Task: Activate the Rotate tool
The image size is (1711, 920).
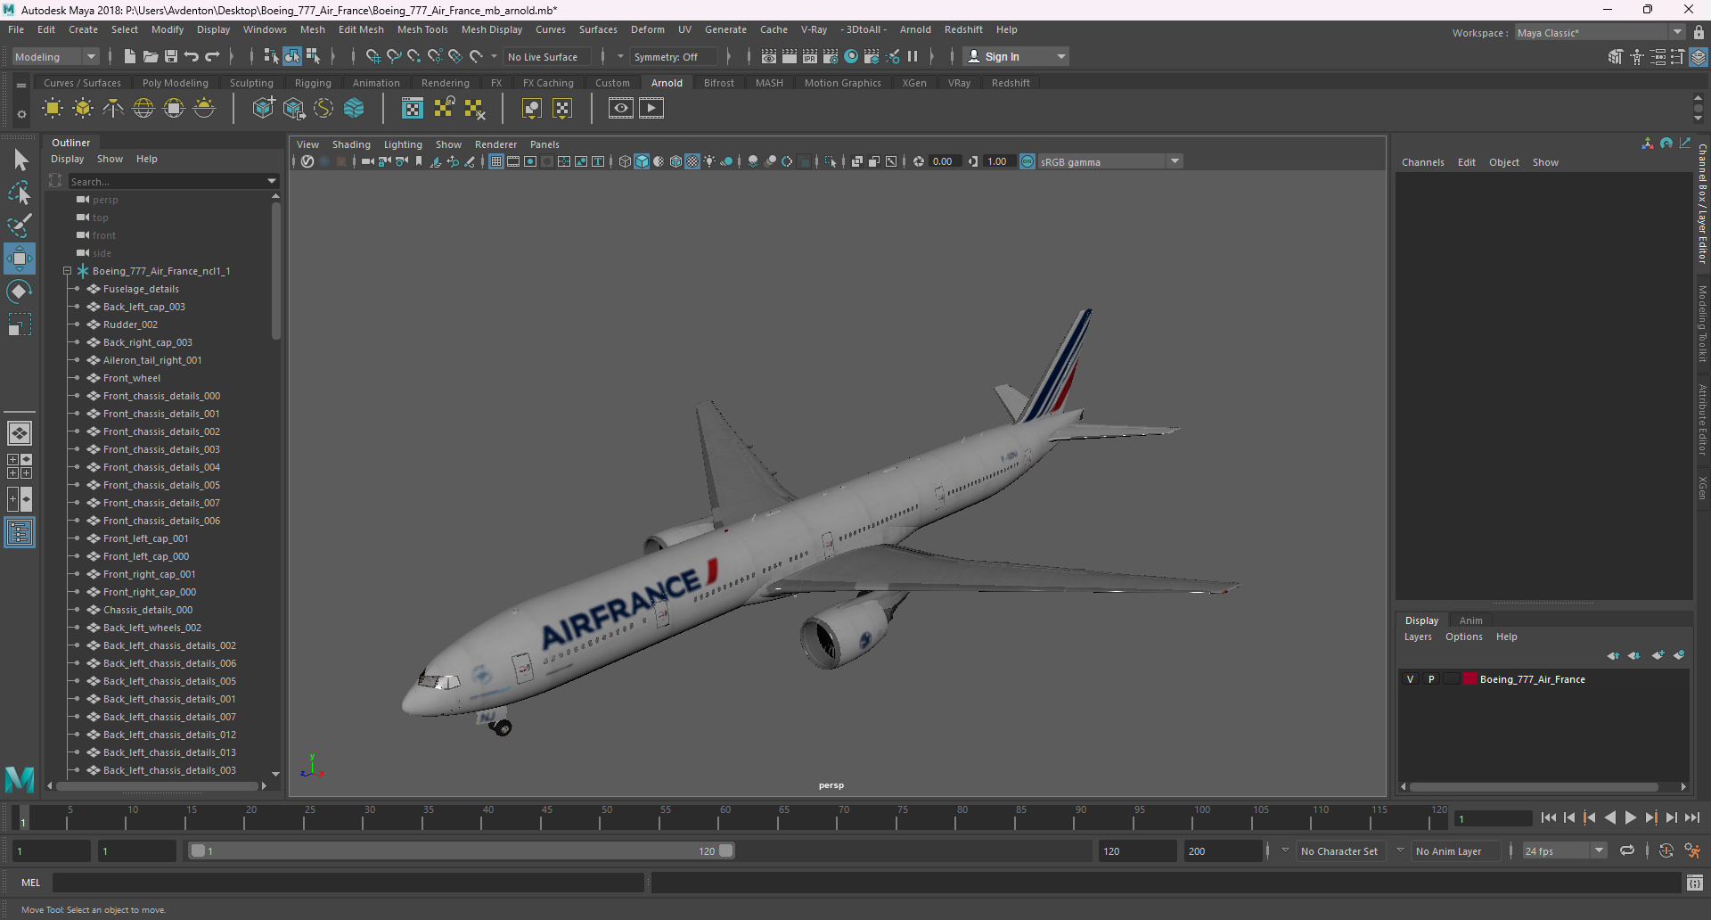Action: pos(20,292)
